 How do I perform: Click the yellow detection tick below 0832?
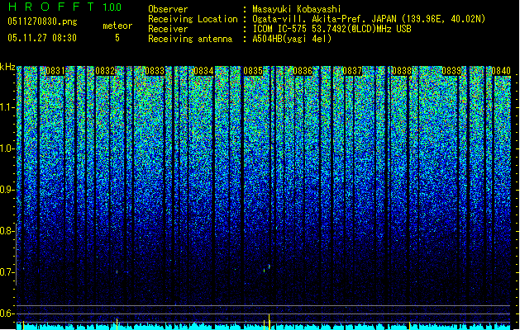pyautogui.click(x=117, y=323)
